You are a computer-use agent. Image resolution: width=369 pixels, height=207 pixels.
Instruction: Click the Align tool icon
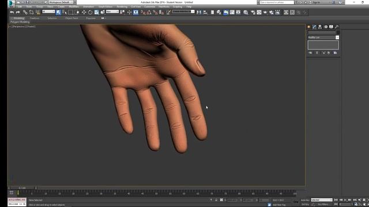click(x=205, y=12)
